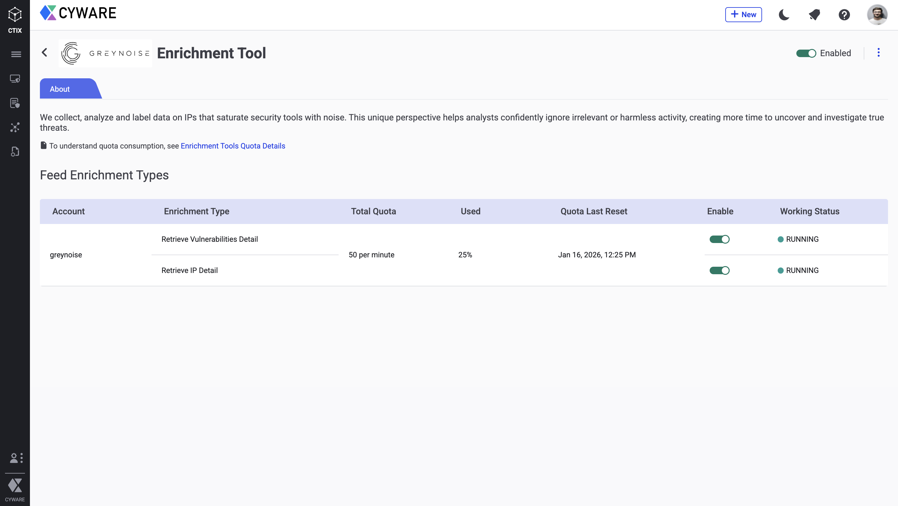Screen dimensions: 898x506
Task: Click the CTIX cube icon
Action: [15, 15]
